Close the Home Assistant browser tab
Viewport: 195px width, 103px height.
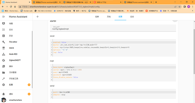(29, 2)
